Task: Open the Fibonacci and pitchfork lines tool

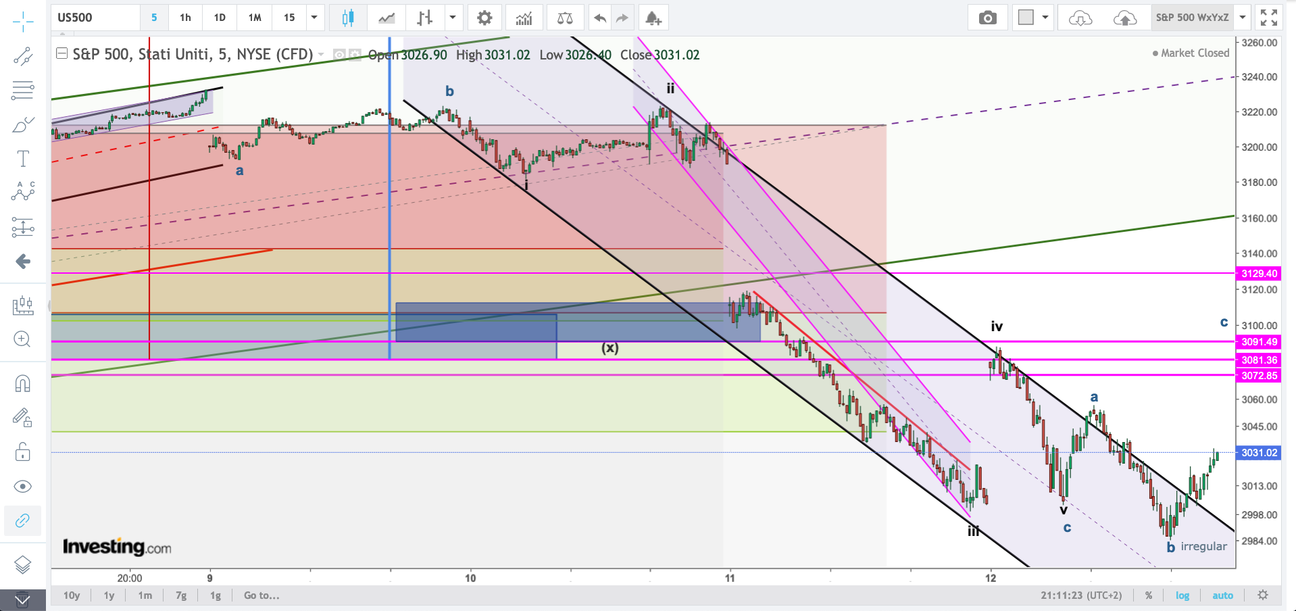Action: pyautogui.click(x=23, y=90)
